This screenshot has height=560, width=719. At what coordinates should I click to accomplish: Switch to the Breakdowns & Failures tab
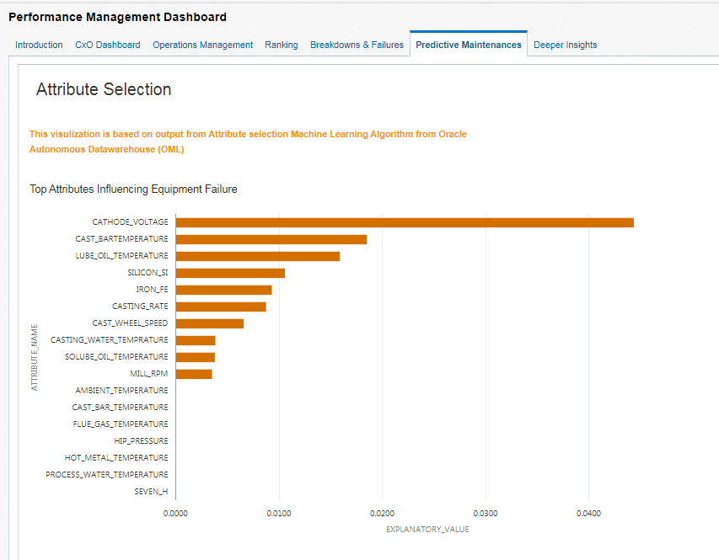[357, 45]
